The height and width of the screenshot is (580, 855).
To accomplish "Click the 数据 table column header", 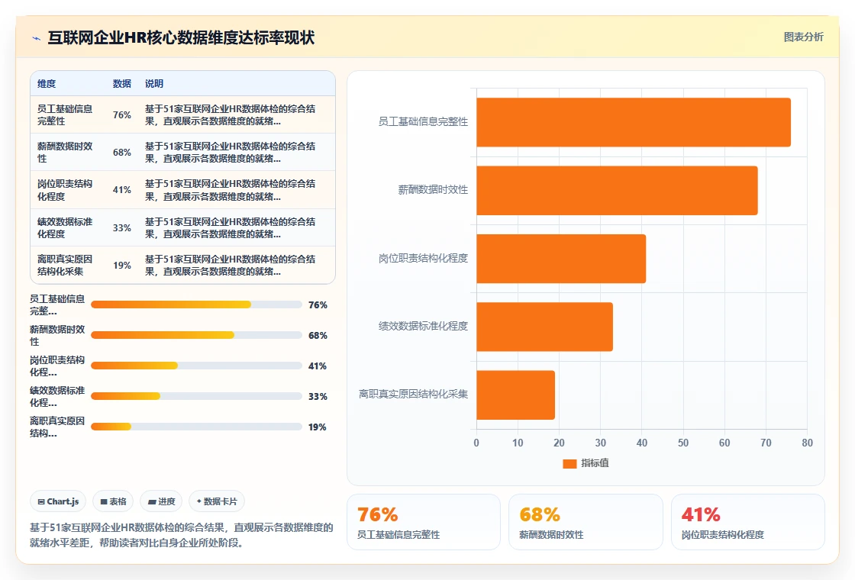I will (121, 84).
